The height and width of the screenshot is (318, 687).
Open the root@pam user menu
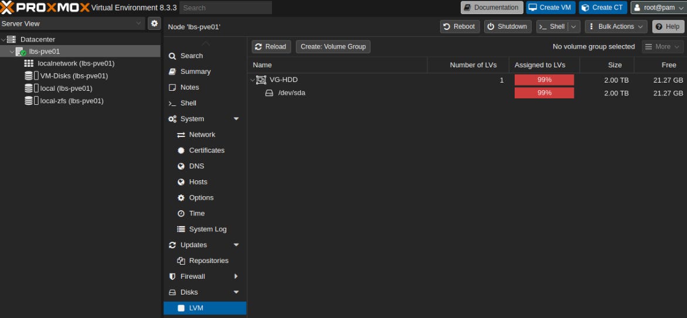tap(659, 8)
